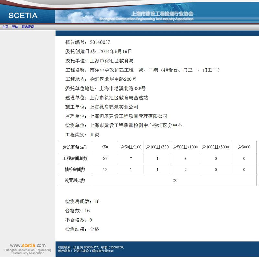The height and width of the screenshot is (257, 259).
Task: Click the client 上海市徐汇区教育局 text
Action: (x=112, y=61)
